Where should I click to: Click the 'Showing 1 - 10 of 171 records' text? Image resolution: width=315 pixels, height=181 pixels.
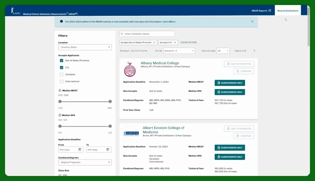pos(134,51)
